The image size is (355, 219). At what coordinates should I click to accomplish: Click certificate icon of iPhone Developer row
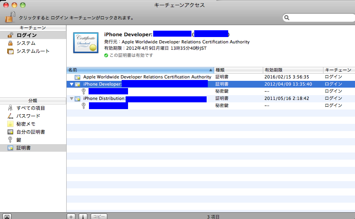tap(77, 84)
